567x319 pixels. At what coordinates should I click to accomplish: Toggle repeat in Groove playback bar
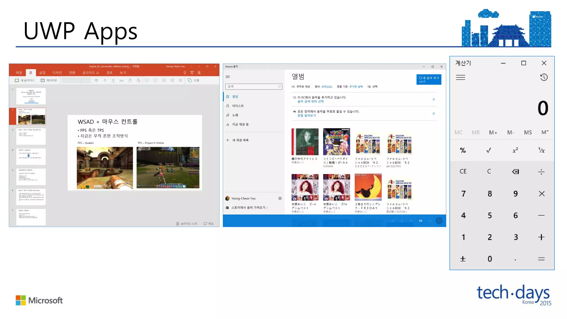click(439, 221)
